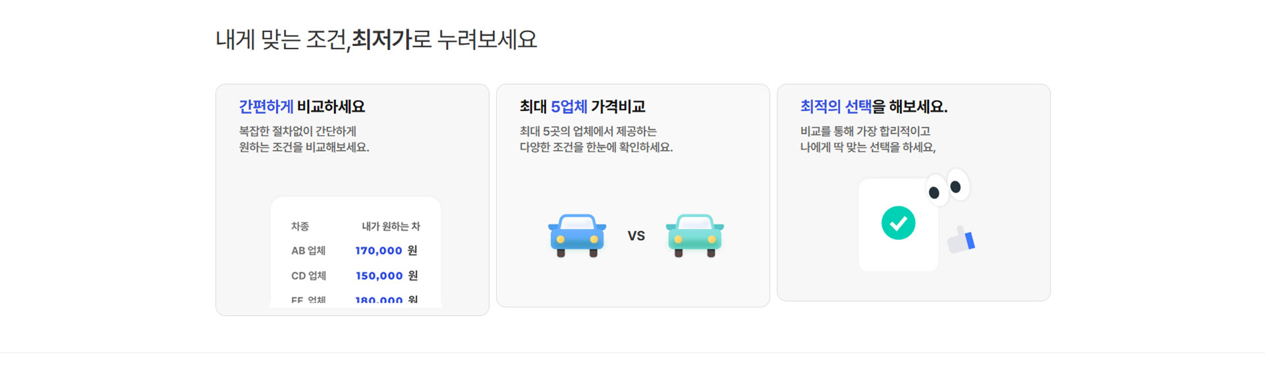
Task: Click the 내가 원하는 차 column header
Action: click(x=391, y=226)
